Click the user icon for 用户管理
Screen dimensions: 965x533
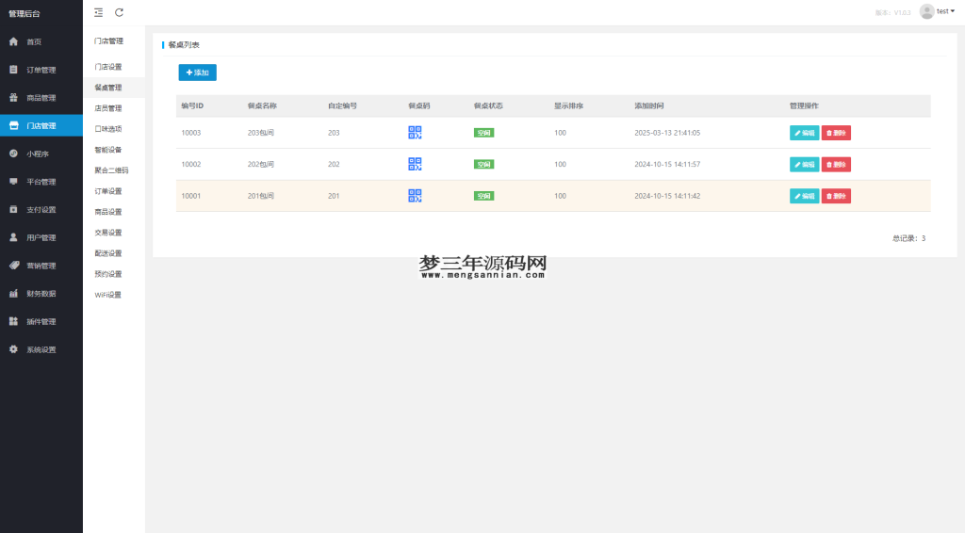[x=13, y=237]
